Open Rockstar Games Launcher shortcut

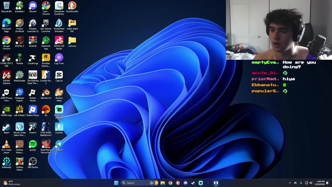[46, 61]
